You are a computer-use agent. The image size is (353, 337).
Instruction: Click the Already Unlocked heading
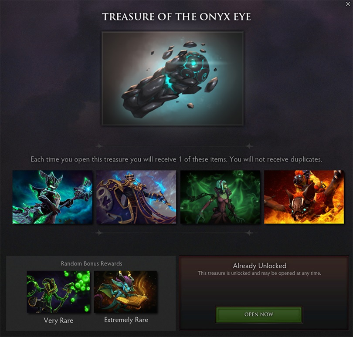click(260, 266)
